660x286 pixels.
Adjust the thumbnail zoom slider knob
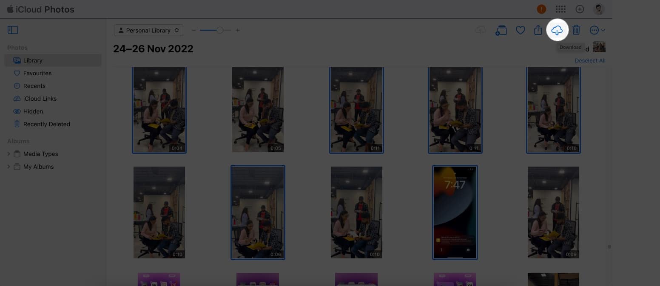point(219,30)
